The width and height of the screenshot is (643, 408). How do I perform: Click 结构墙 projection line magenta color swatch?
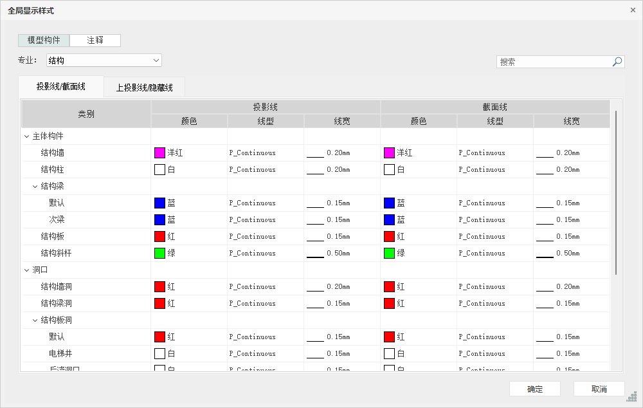[x=160, y=153]
